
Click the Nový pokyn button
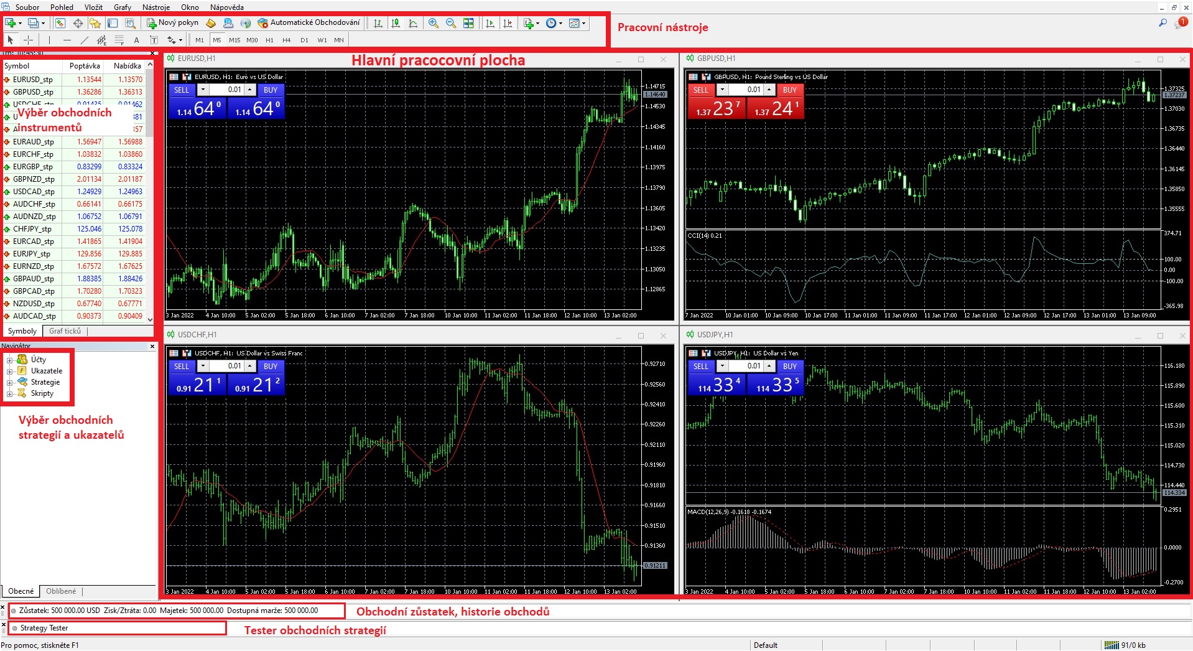pos(172,23)
